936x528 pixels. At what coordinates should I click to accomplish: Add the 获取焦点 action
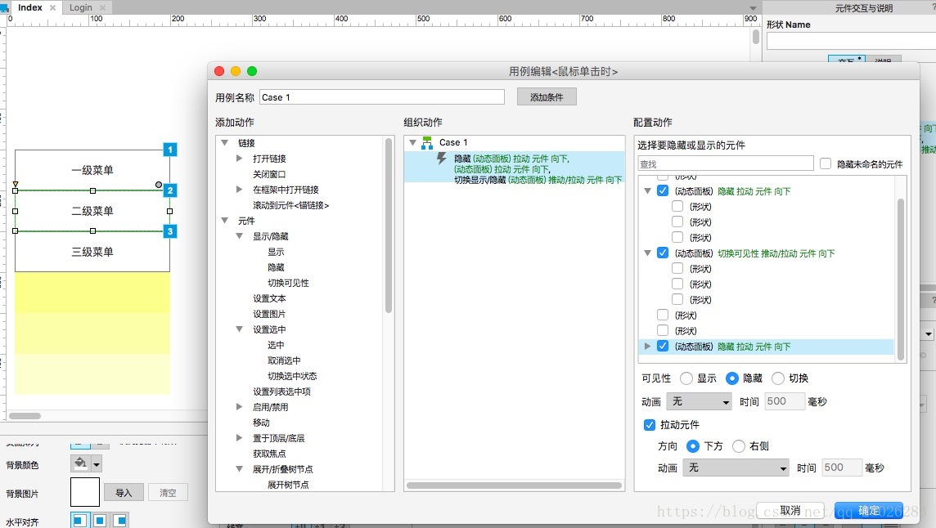point(269,454)
